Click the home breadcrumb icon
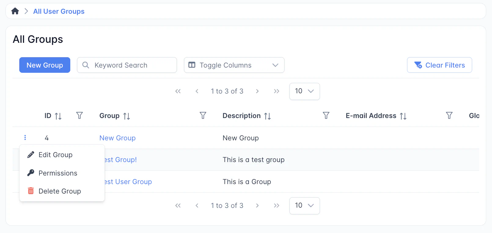This screenshot has height=233, width=492. (x=15, y=11)
